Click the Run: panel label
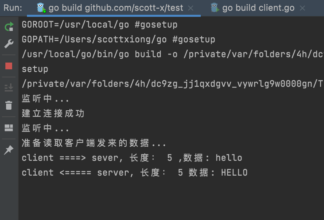This screenshot has width=324, height=220. (x=13, y=8)
